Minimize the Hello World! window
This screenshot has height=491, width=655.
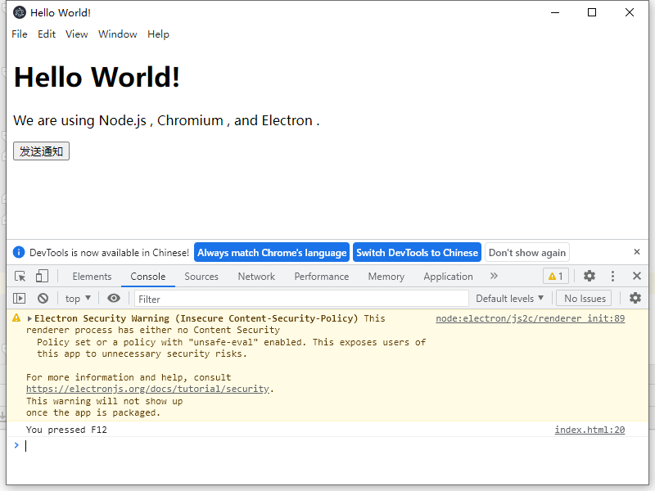click(x=555, y=12)
